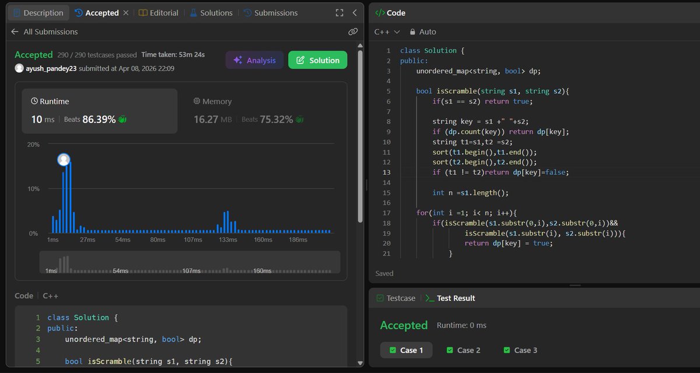Collapse the left panel with chevron
This screenshot has height=373, width=700.
pos(355,13)
